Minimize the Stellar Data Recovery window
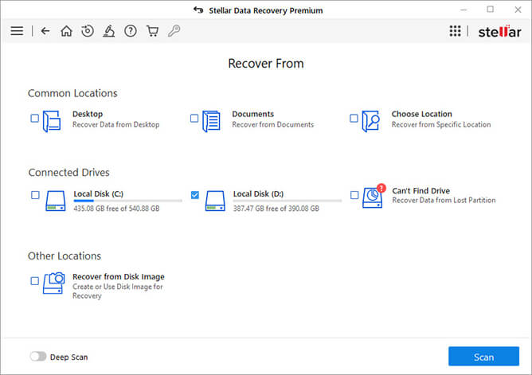532x375 pixels. pyautogui.click(x=464, y=10)
